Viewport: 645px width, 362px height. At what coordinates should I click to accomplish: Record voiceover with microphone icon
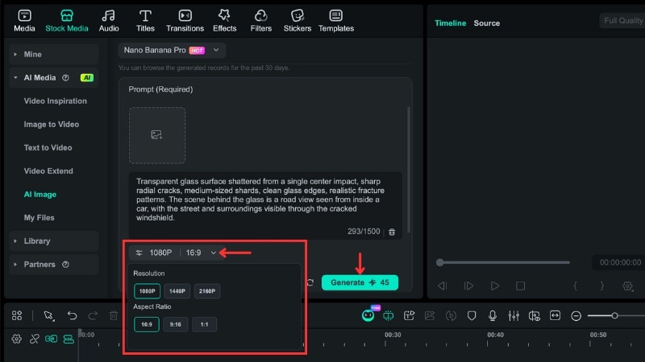[x=493, y=315]
